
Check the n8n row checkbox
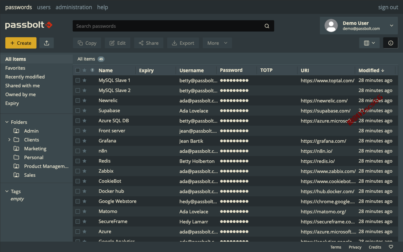coord(78,151)
